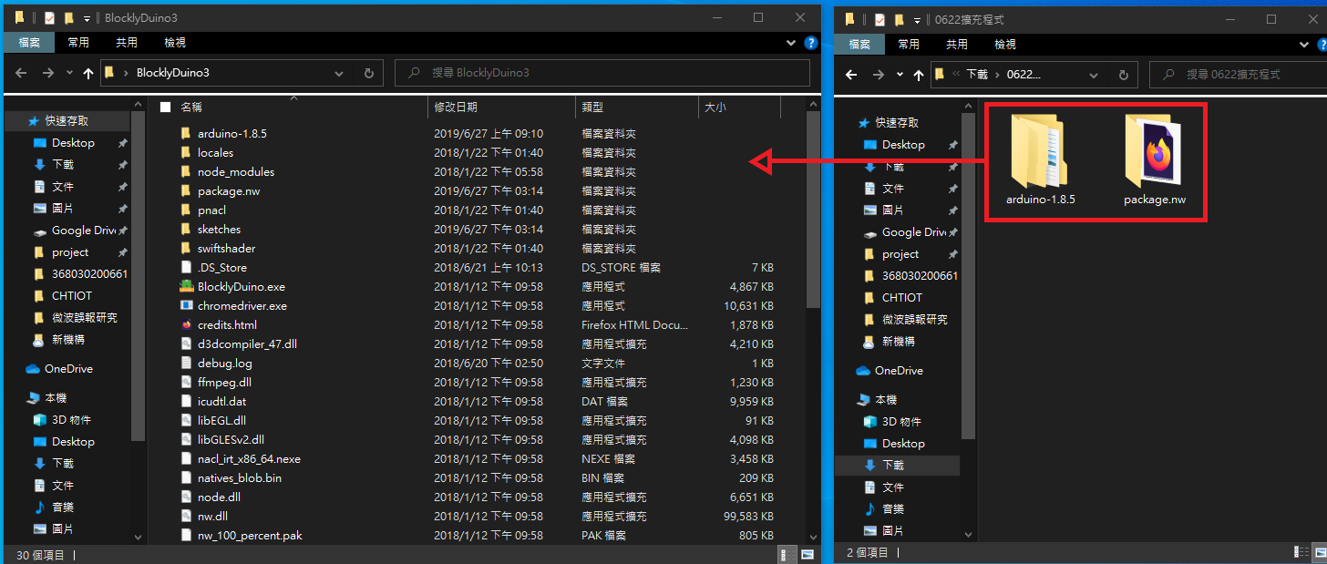Open OneDrive in BlocklyDuino3 sidebar
The width and height of the screenshot is (1327, 564).
pos(68,369)
